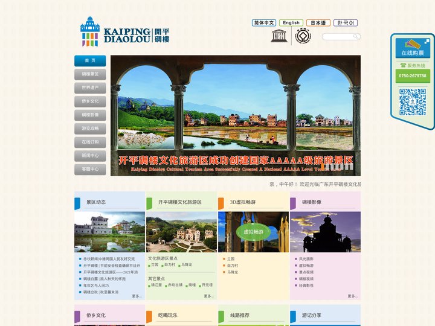Click the green 虚拟畅游 oval button
Screen dimensions: 435x326
click(253, 232)
